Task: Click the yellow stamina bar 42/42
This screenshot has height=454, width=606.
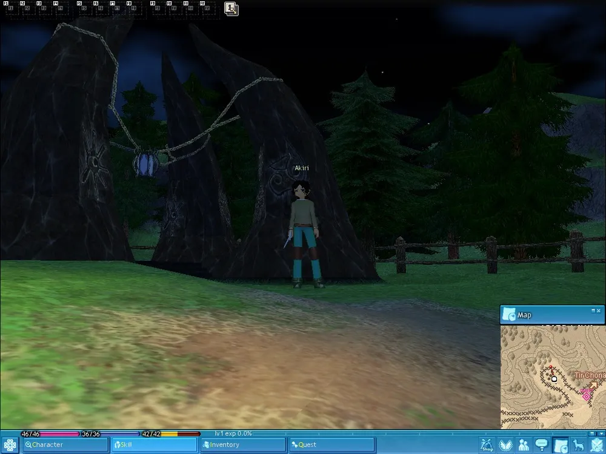Action: coord(171,434)
